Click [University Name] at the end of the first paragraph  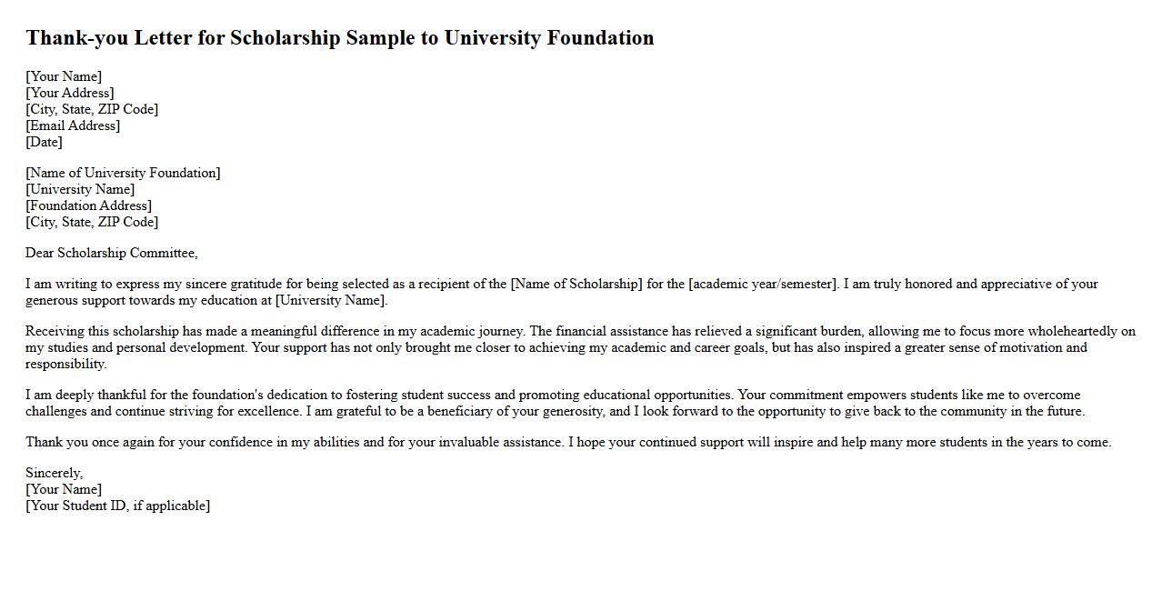click(331, 300)
